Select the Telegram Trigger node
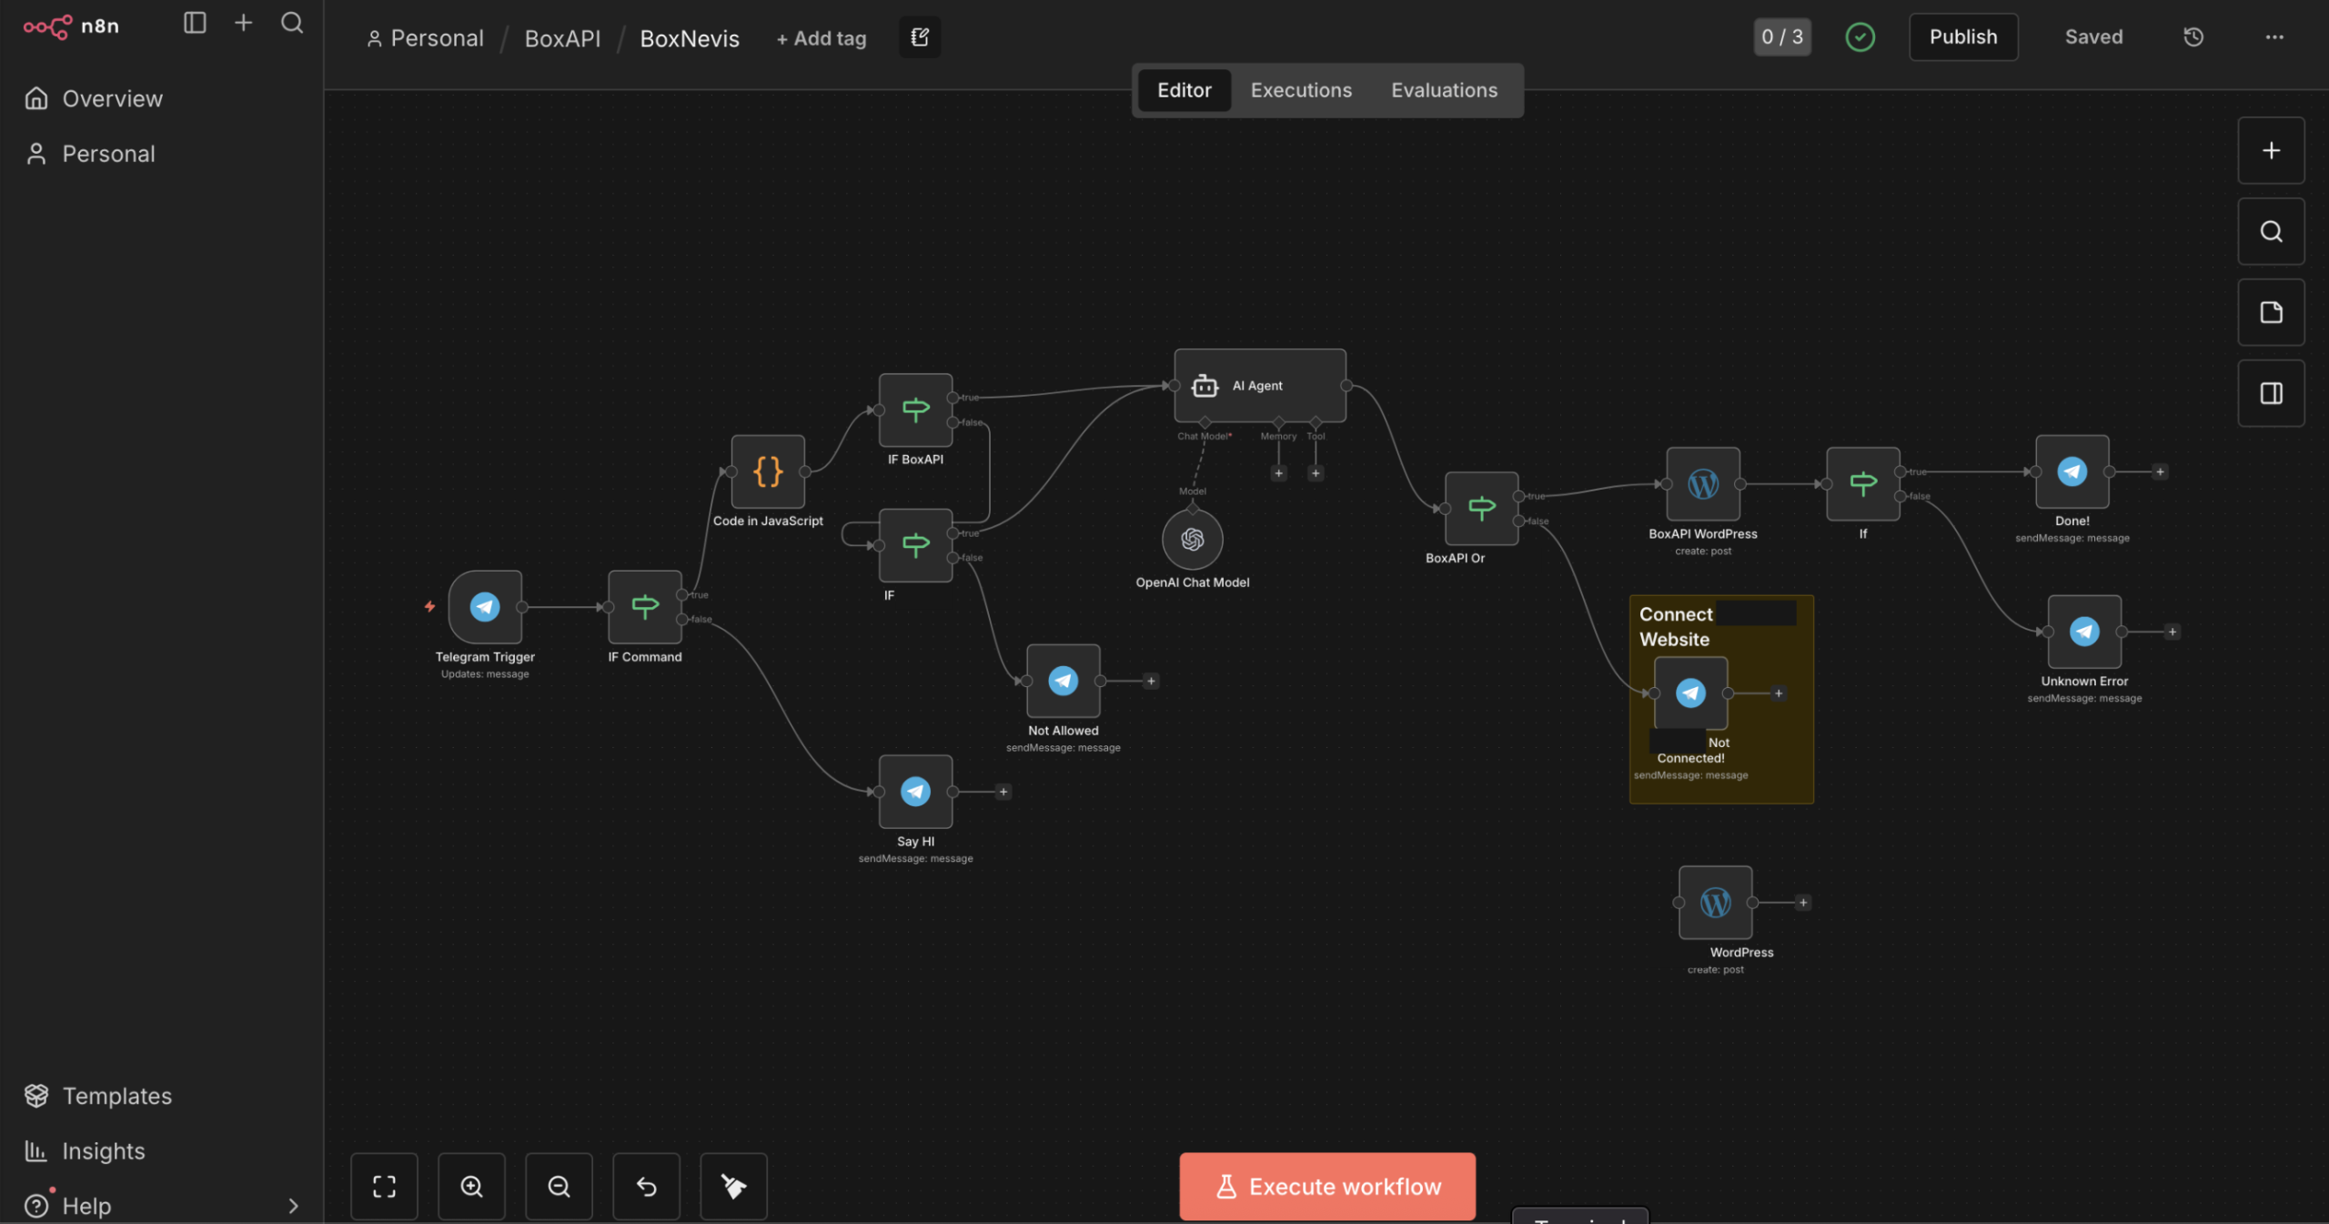This screenshot has width=2329, height=1224. tap(485, 607)
